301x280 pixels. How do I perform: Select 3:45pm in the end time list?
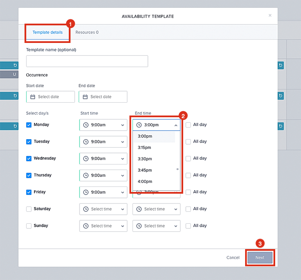point(154,170)
